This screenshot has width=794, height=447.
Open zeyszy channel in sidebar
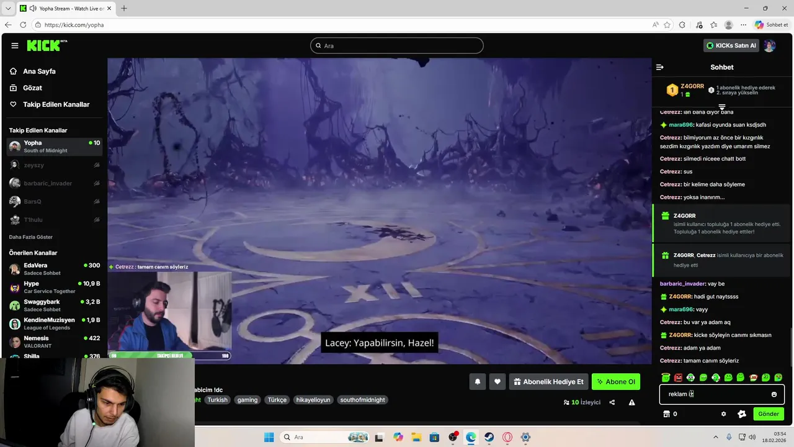pyautogui.click(x=55, y=165)
